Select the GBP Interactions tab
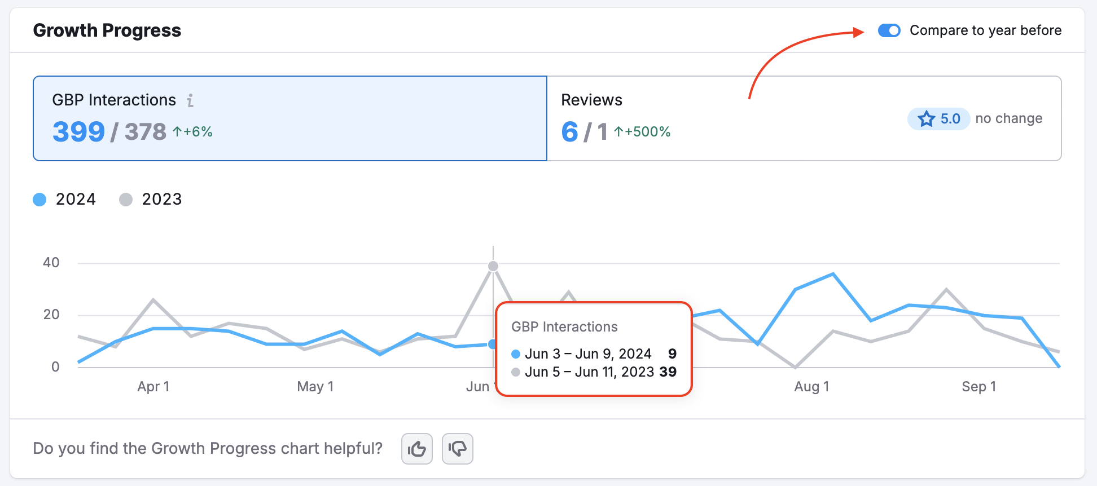 click(290, 118)
